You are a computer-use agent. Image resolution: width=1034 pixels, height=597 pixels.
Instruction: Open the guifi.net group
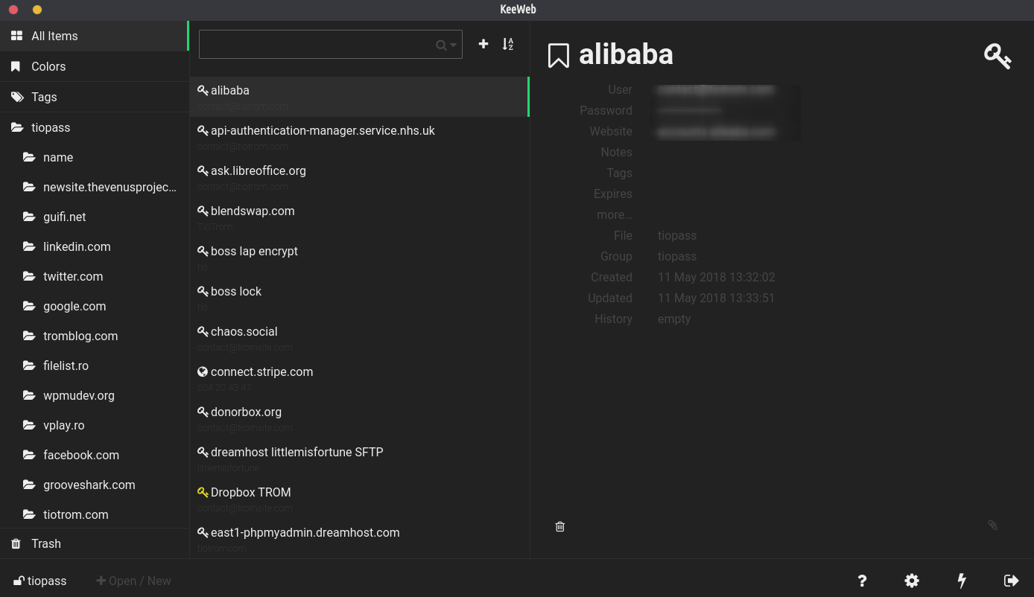(95, 217)
